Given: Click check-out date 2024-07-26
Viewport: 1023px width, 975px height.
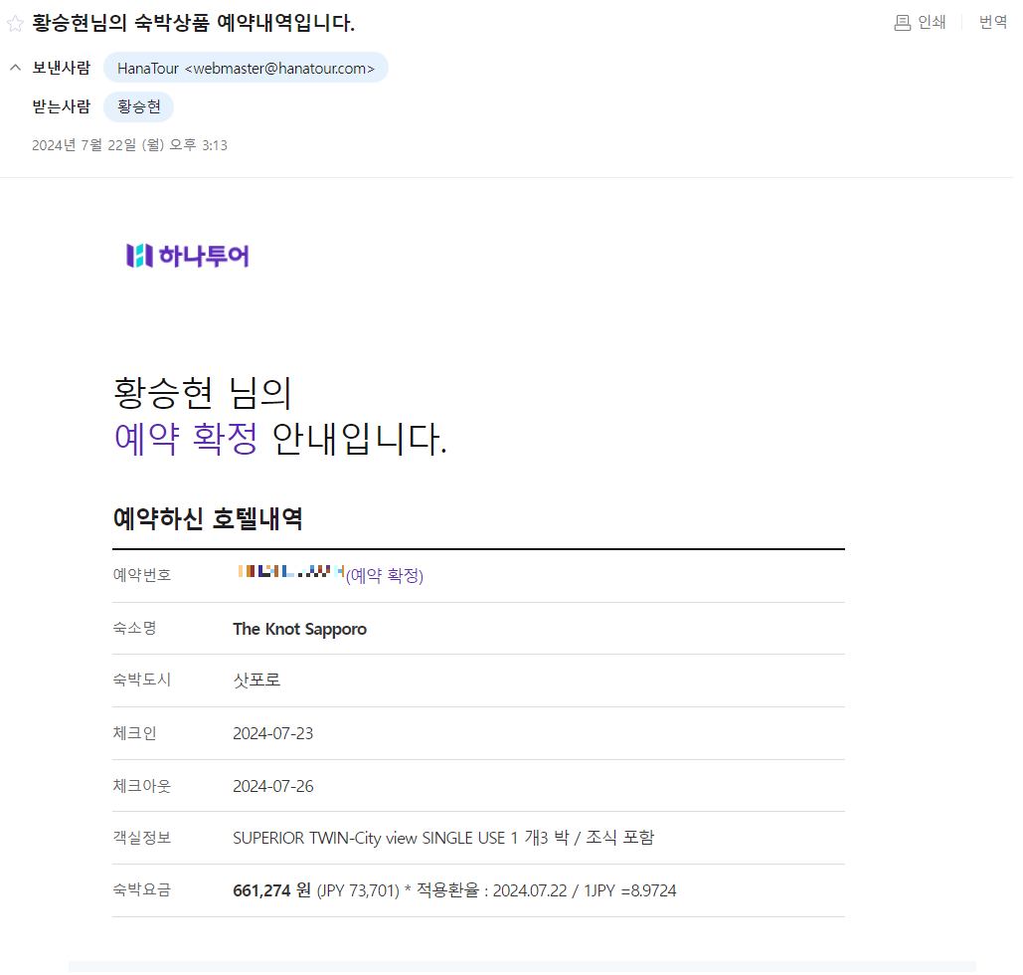Looking at the screenshot, I should point(272,786).
